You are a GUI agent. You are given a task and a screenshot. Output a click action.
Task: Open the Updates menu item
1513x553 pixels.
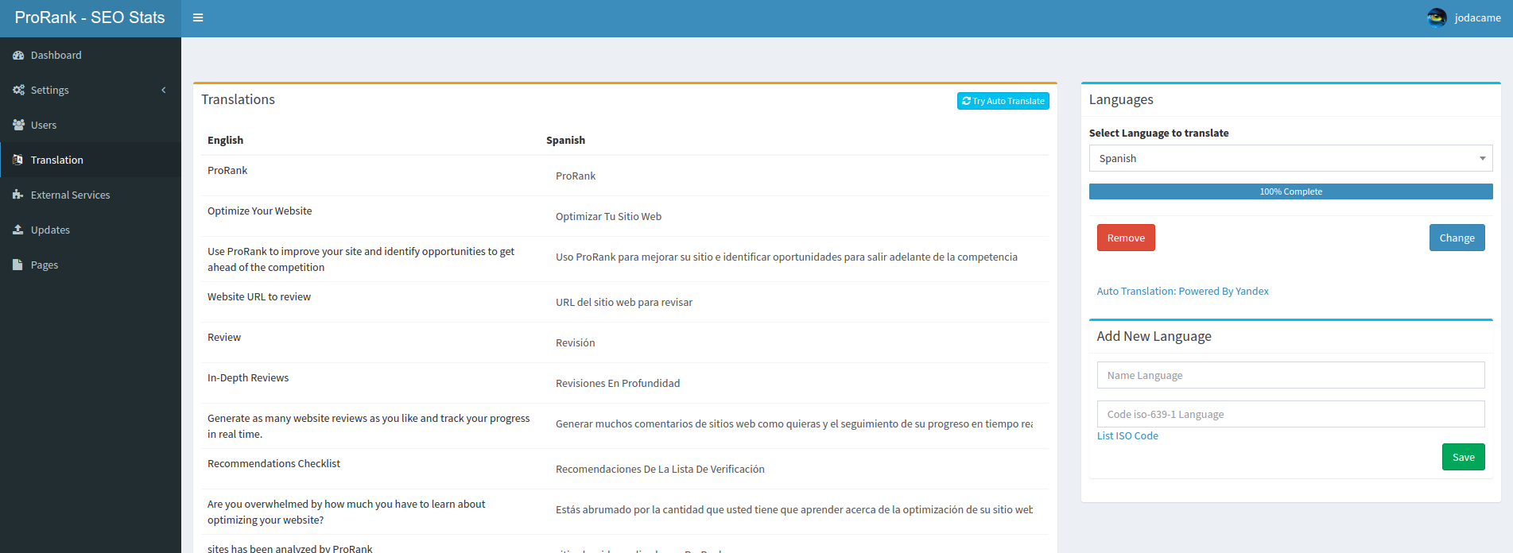tap(91, 230)
